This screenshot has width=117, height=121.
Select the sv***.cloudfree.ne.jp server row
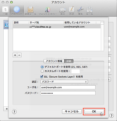pos(57,27)
